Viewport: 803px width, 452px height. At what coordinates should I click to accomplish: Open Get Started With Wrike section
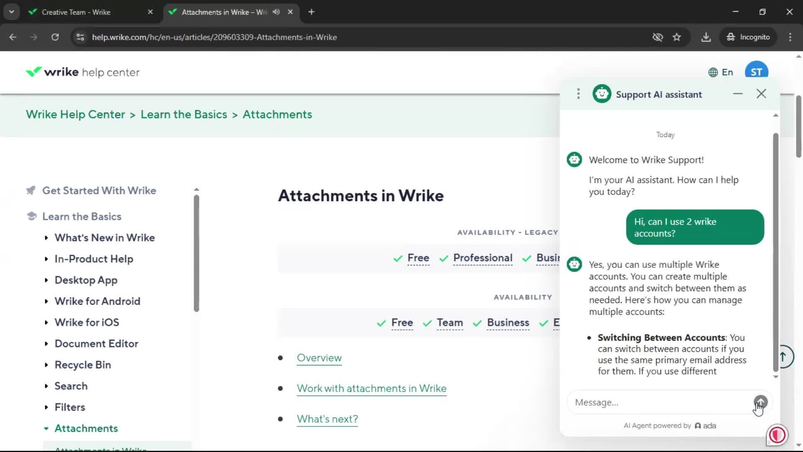click(99, 191)
